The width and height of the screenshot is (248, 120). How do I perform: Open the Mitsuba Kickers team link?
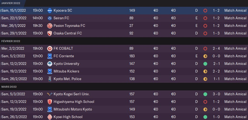tap(66, 71)
